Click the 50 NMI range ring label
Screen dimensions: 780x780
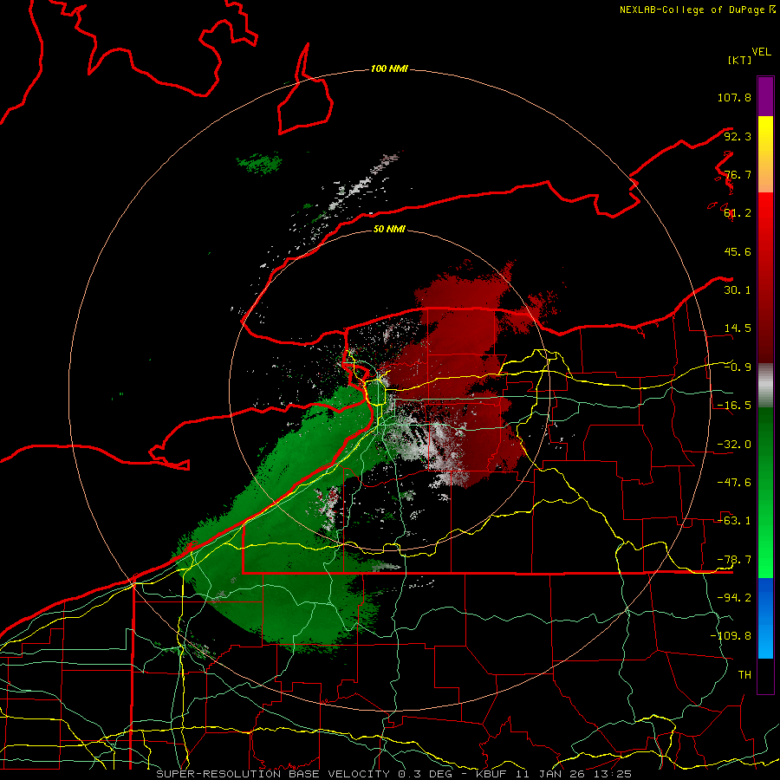click(389, 229)
